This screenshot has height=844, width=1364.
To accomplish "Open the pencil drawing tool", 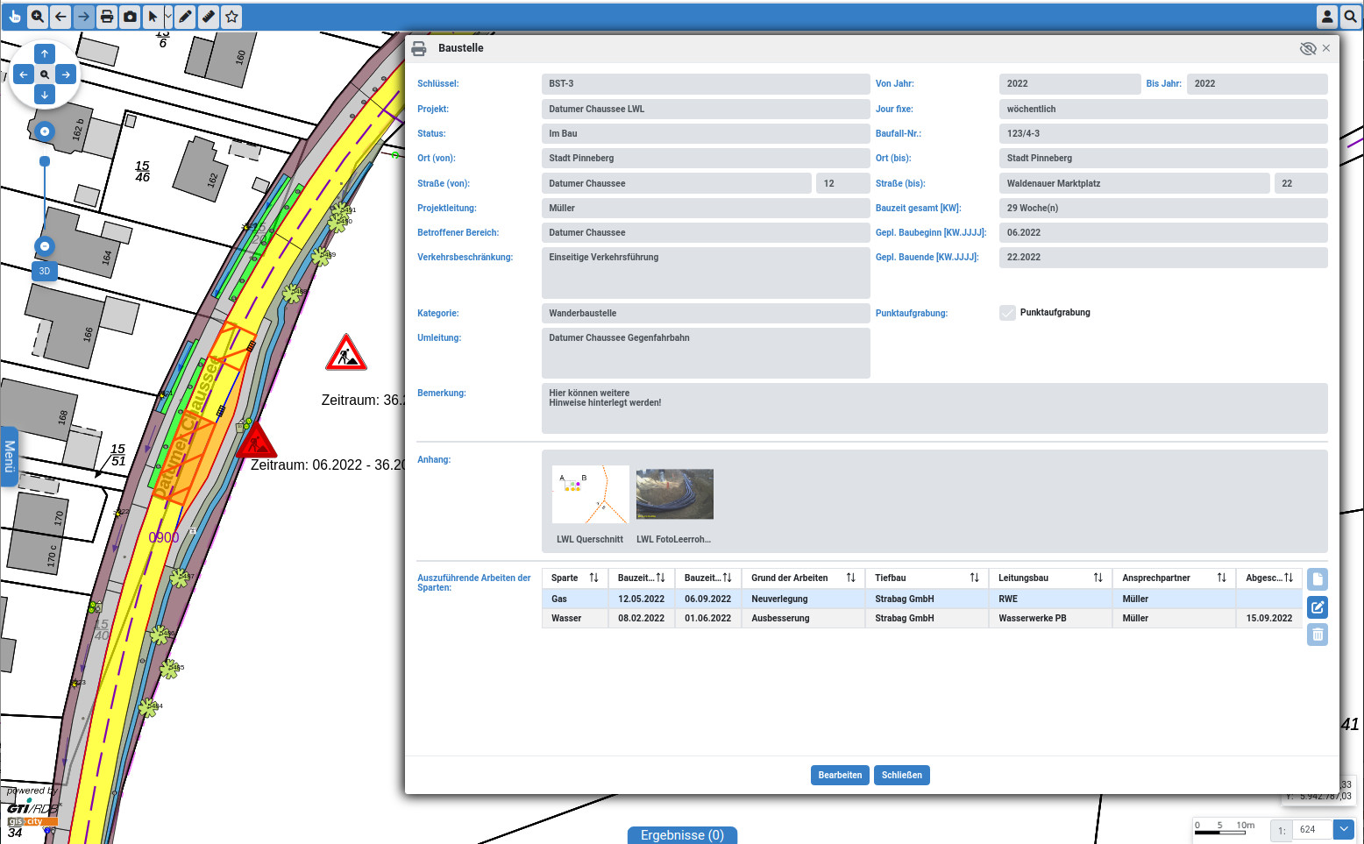I will [185, 17].
